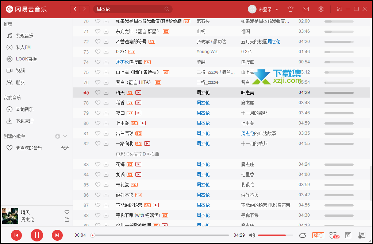Download the song 花海
Screen dimensions: 373x244
click(x=106, y=164)
